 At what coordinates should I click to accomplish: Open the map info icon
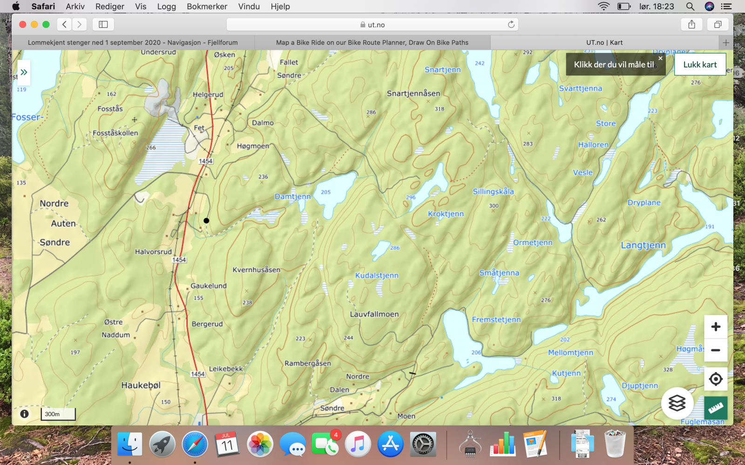click(x=24, y=414)
